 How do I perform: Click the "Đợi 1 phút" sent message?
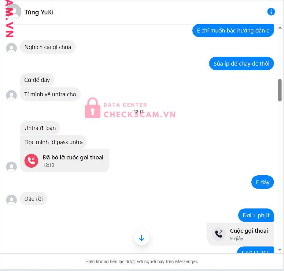[256, 216]
